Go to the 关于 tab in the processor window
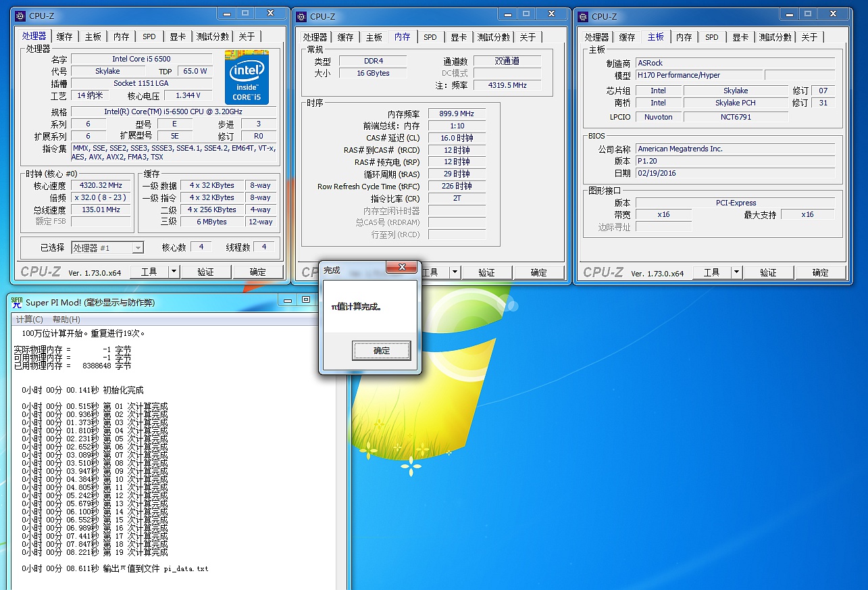This screenshot has width=868, height=590. 247,37
